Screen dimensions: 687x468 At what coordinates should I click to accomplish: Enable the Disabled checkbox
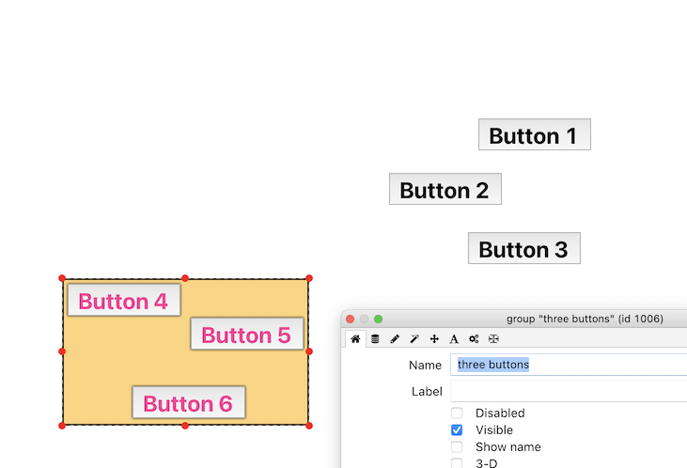457,413
